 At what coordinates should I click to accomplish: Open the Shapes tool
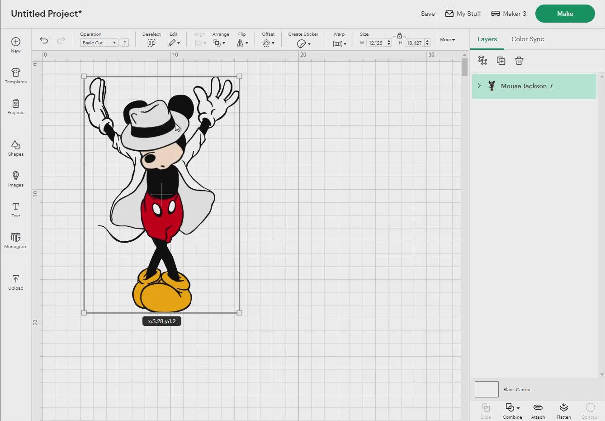click(16, 148)
